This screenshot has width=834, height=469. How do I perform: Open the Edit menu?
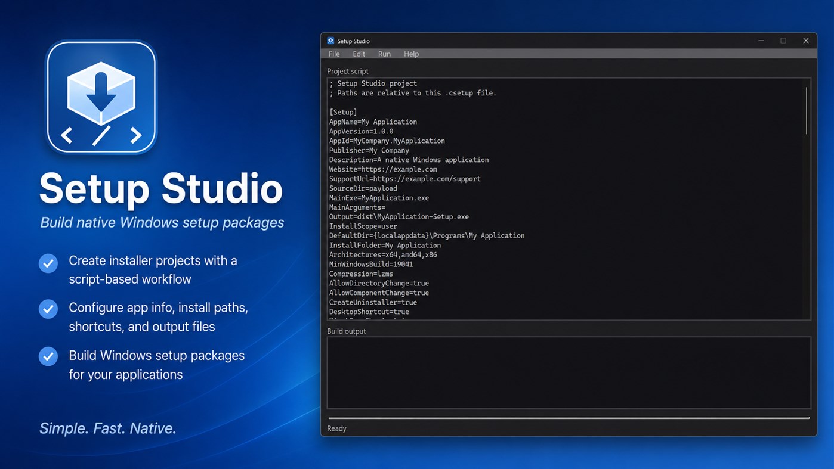click(x=359, y=54)
